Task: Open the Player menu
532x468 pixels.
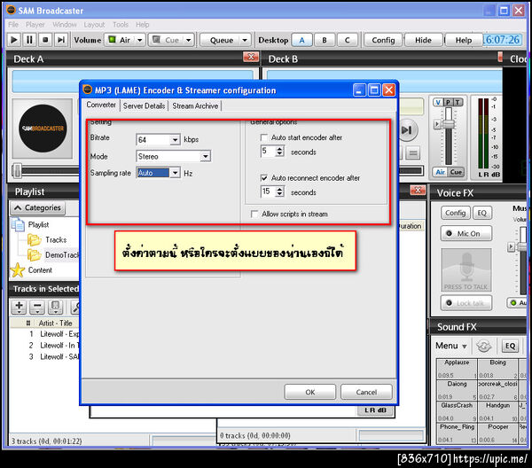Action: [35, 25]
